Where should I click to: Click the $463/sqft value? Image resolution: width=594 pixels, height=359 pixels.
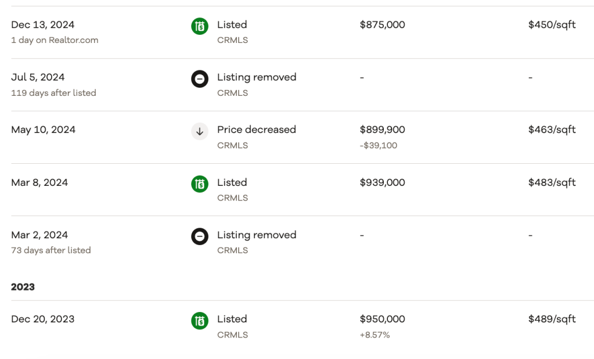point(552,130)
